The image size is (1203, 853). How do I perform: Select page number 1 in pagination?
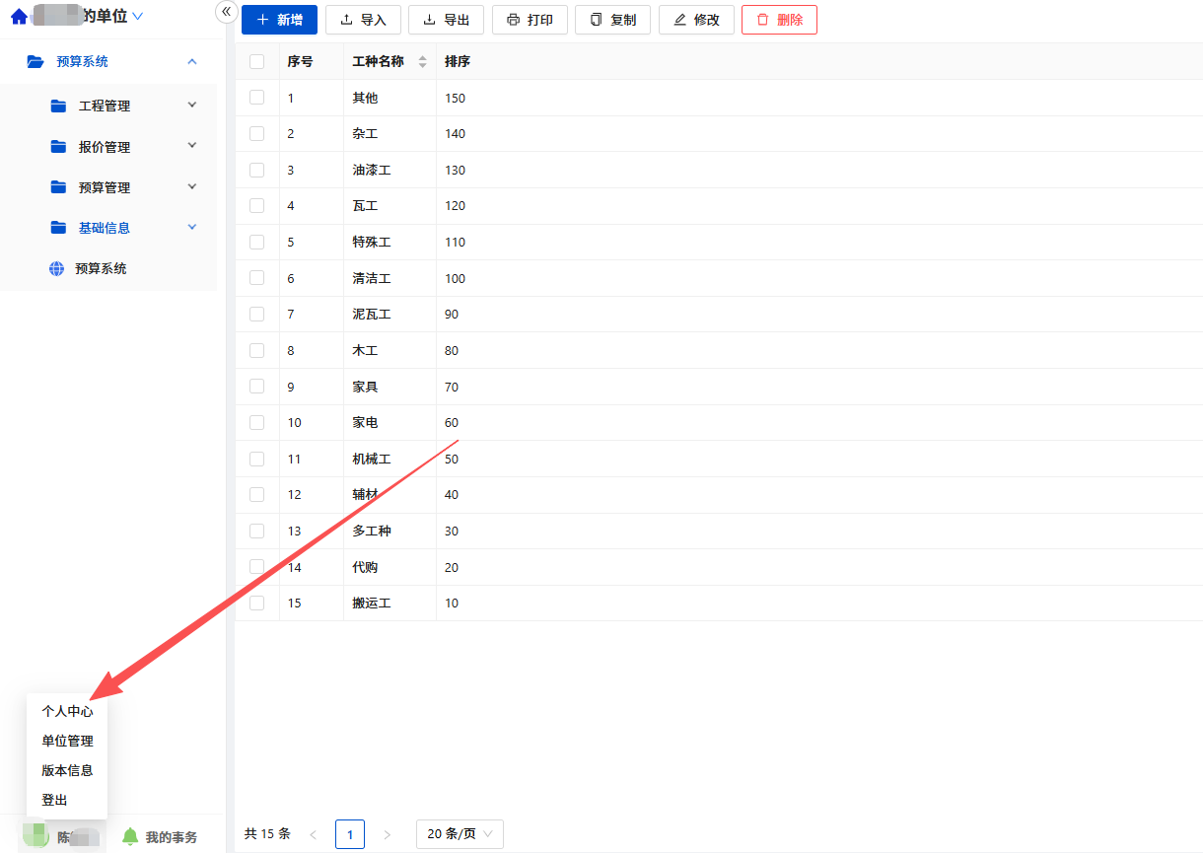(350, 834)
